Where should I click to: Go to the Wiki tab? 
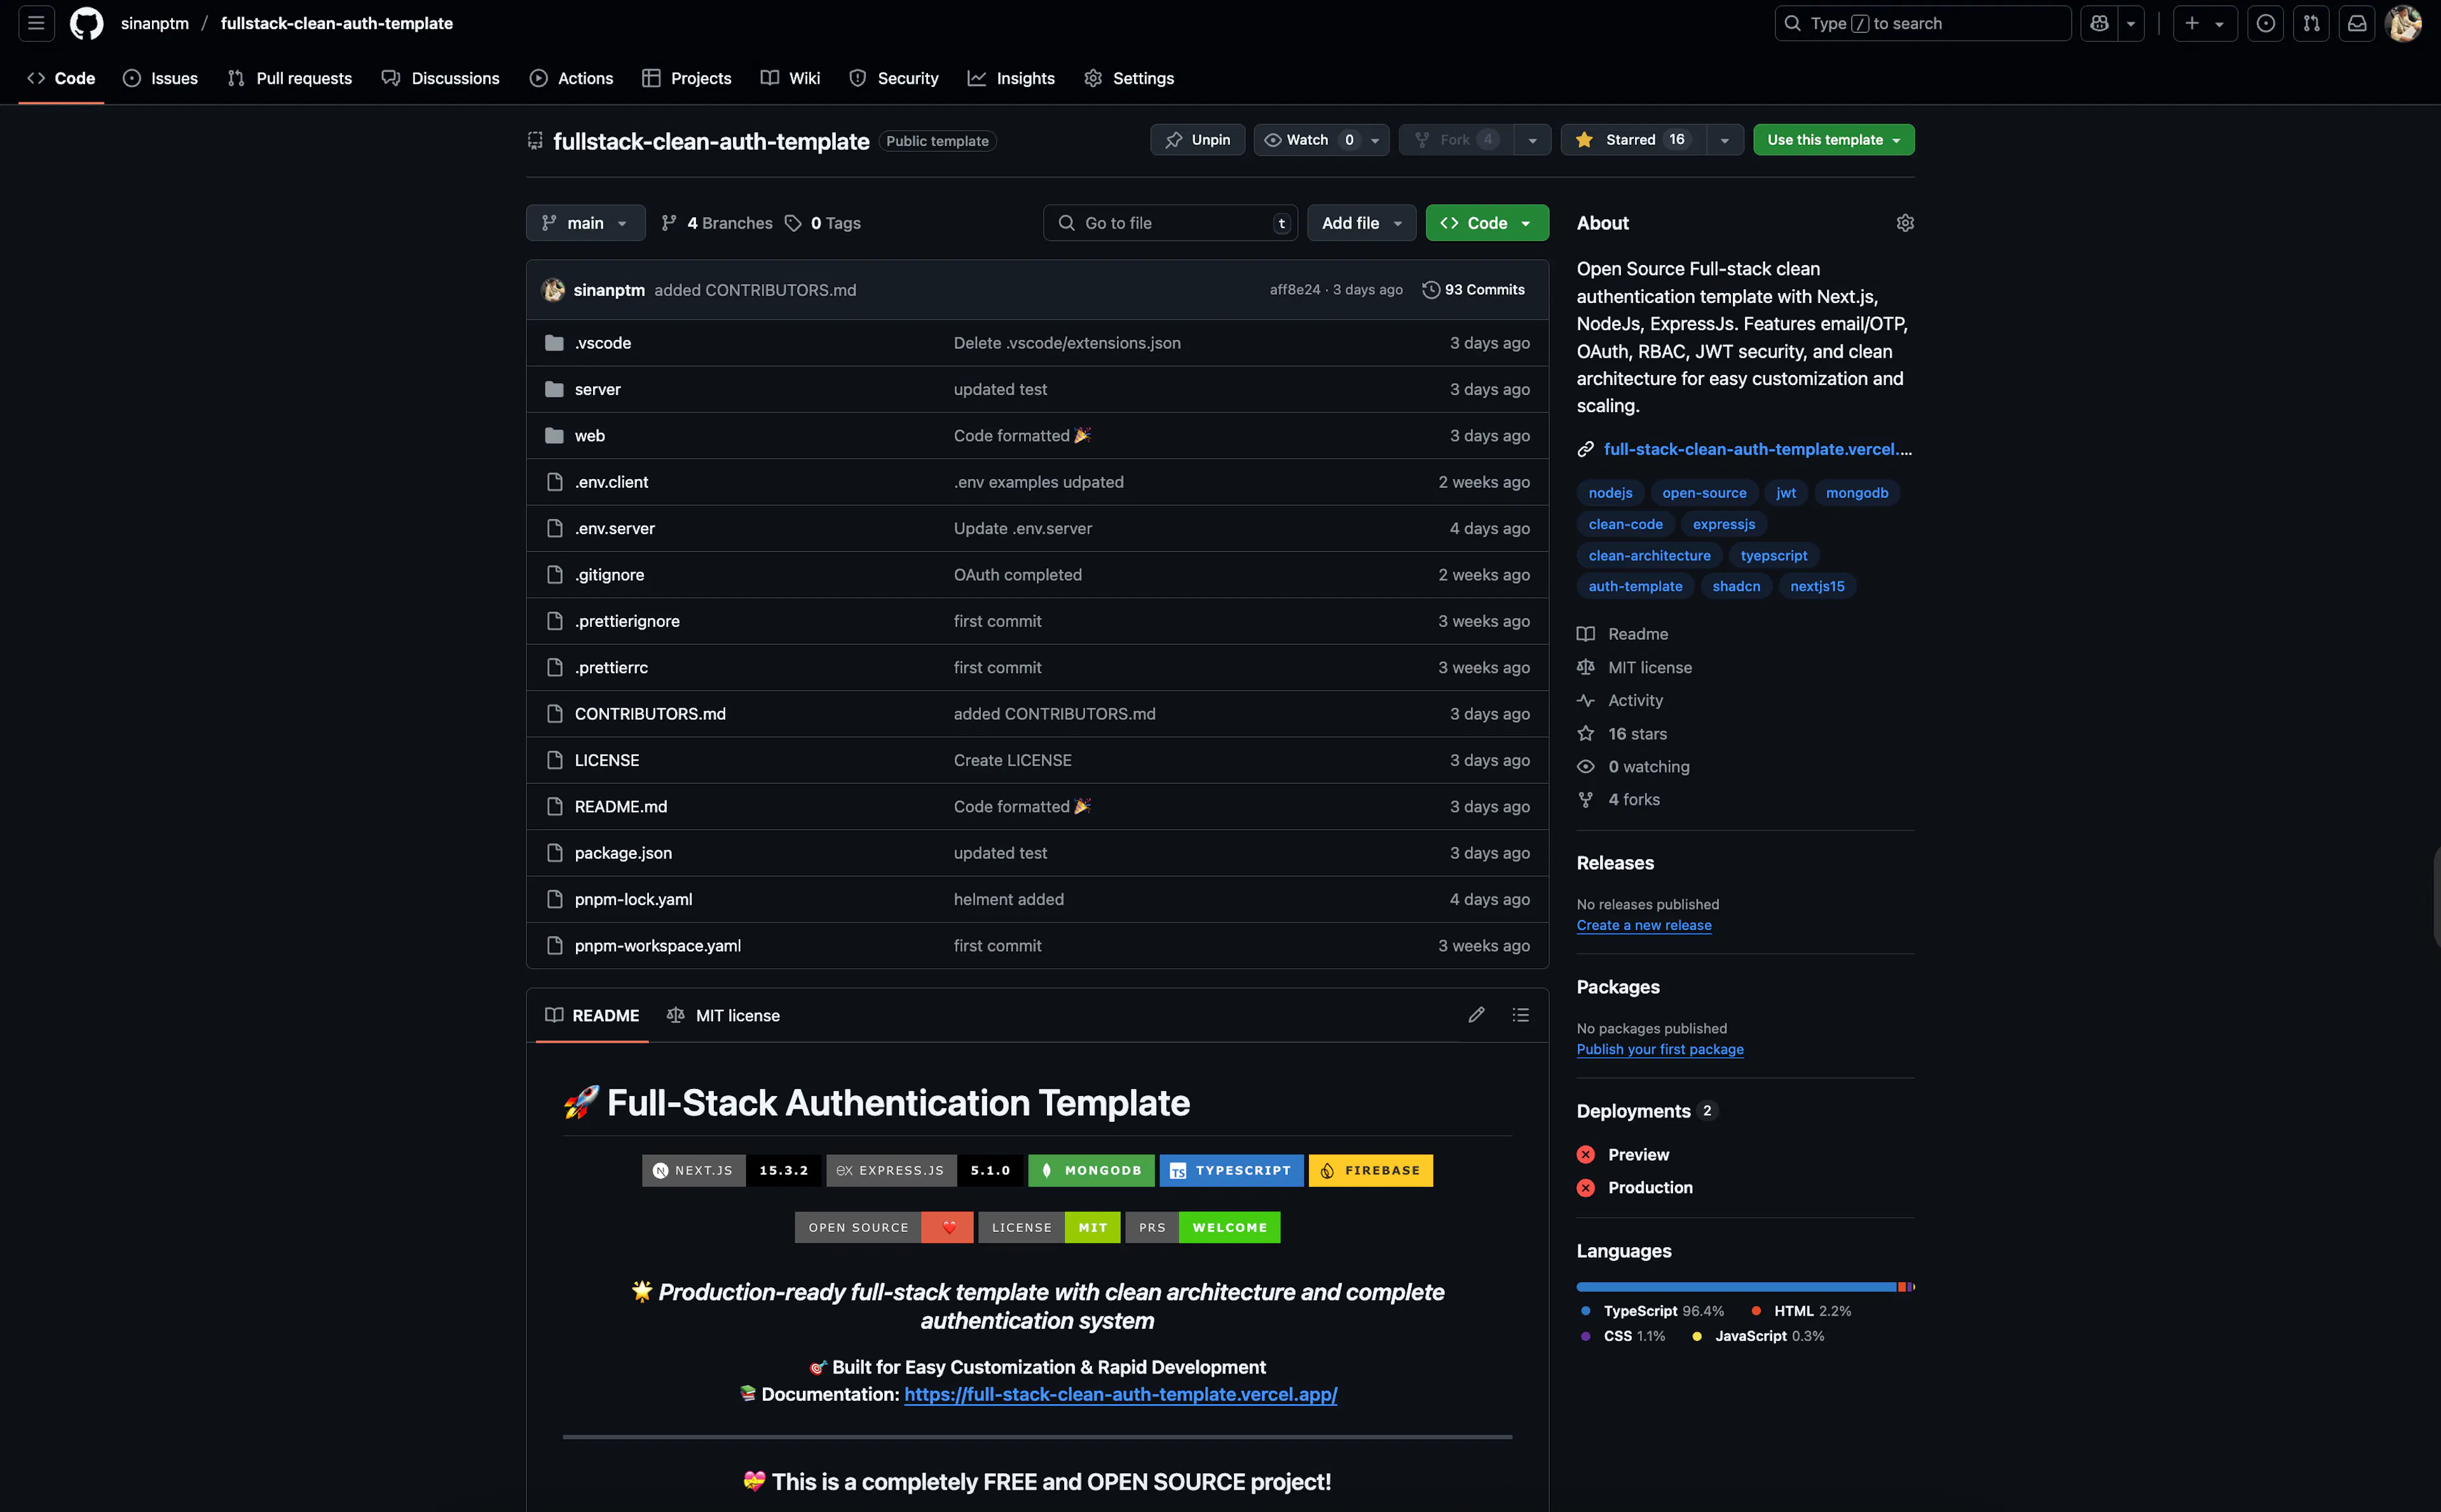point(790,78)
